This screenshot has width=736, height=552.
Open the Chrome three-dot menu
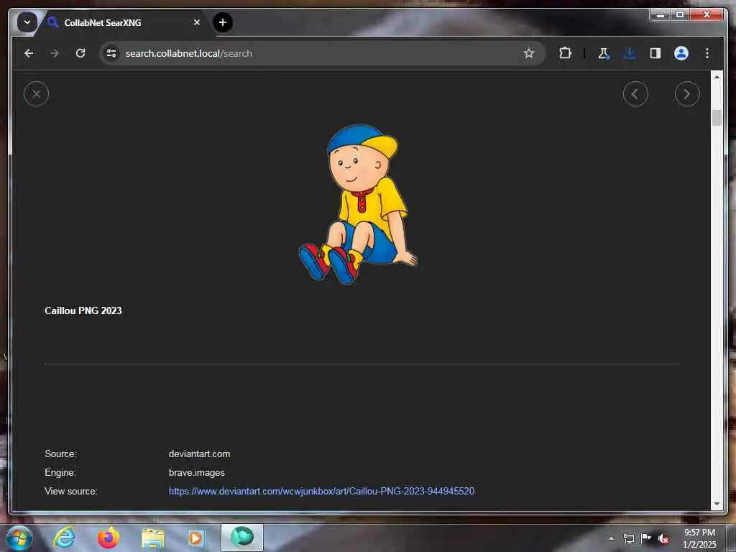707,53
